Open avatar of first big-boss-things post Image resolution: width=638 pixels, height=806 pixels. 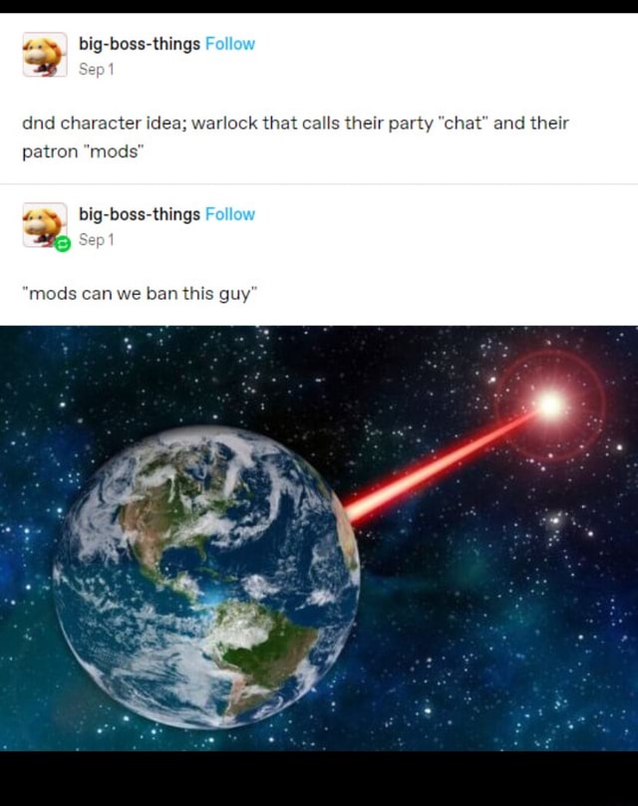(45, 55)
